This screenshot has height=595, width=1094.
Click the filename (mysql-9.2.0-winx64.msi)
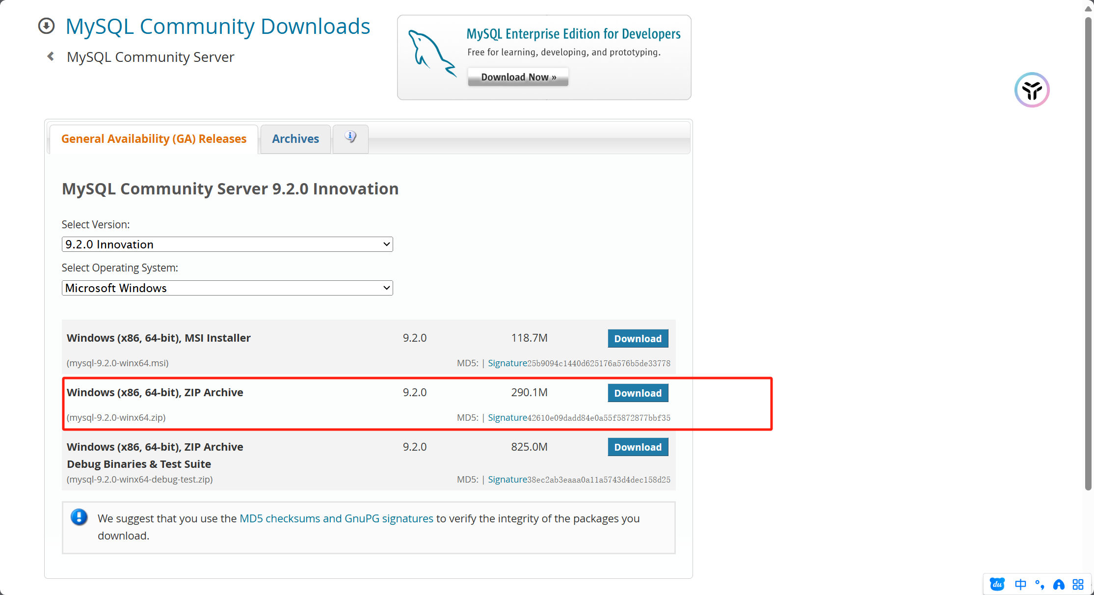(x=117, y=363)
